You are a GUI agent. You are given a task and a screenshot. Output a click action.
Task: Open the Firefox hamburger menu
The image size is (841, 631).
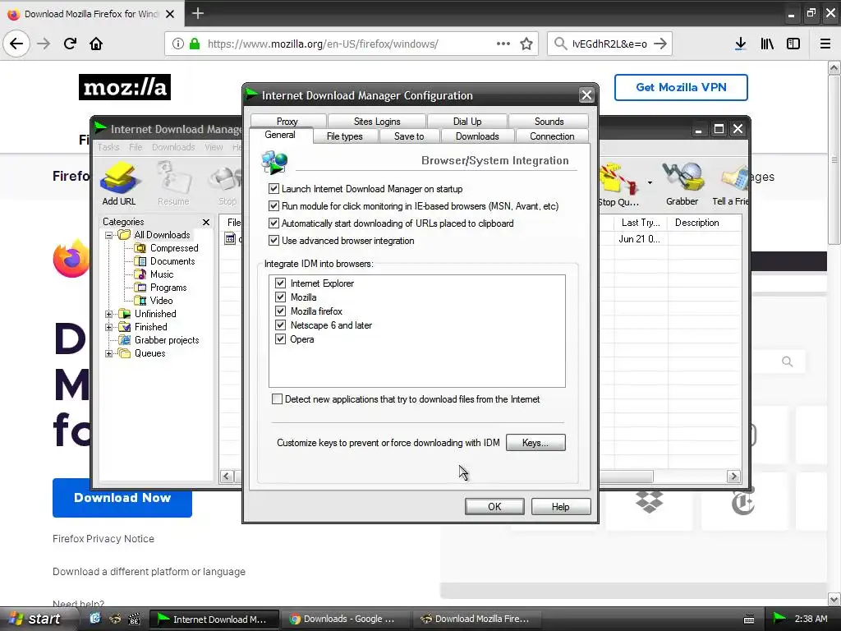click(x=825, y=44)
